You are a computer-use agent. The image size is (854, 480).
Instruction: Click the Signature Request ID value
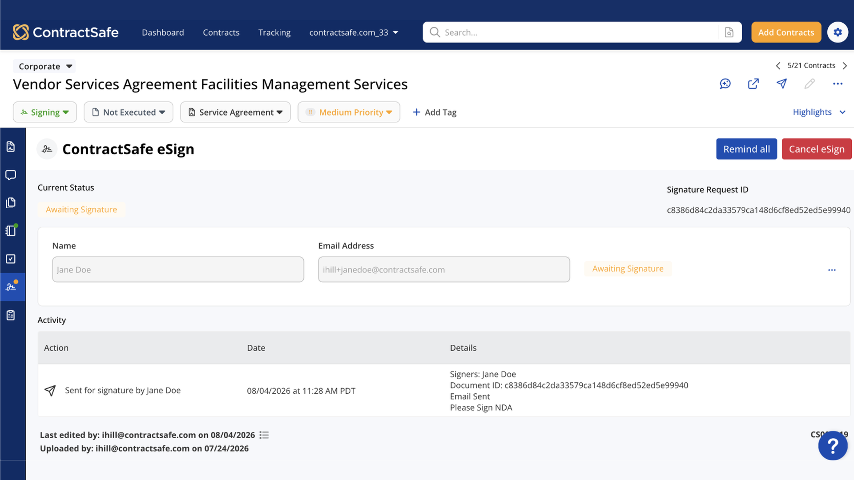coord(758,210)
